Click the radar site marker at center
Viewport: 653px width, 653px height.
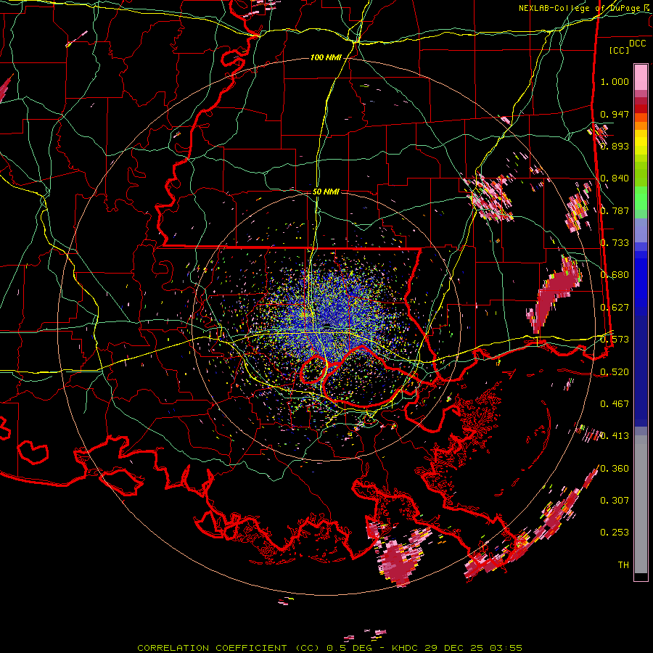click(327, 326)
